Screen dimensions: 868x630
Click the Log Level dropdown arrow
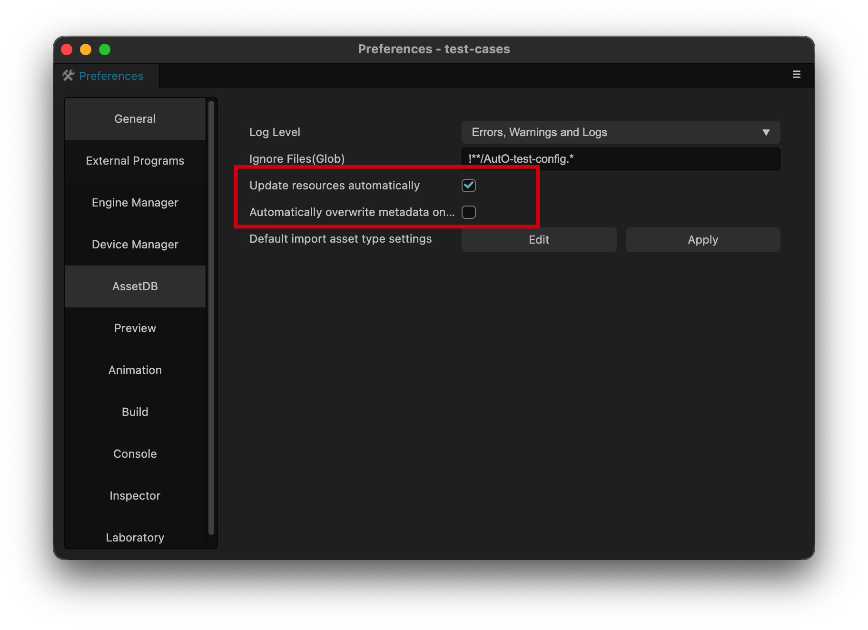766,132
